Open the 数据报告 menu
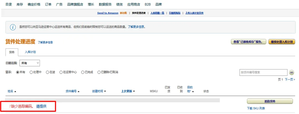Screen dimensions: 299x114 pos(105,4)
